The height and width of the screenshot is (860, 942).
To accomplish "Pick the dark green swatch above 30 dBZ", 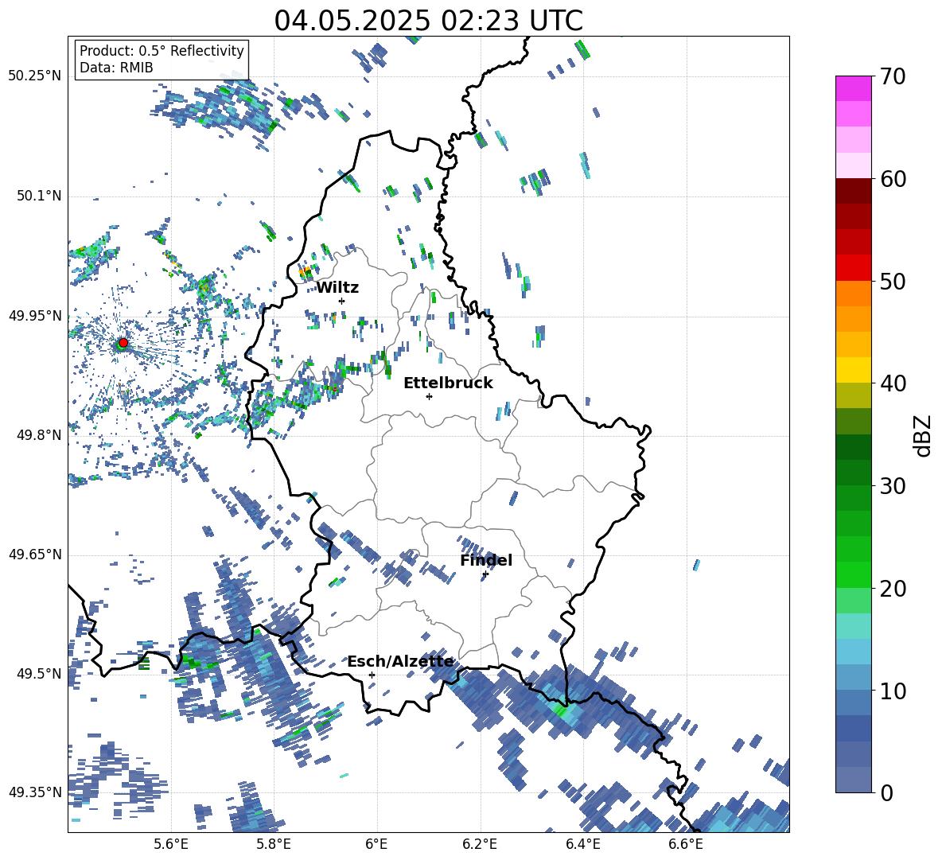I will (853, 473).
